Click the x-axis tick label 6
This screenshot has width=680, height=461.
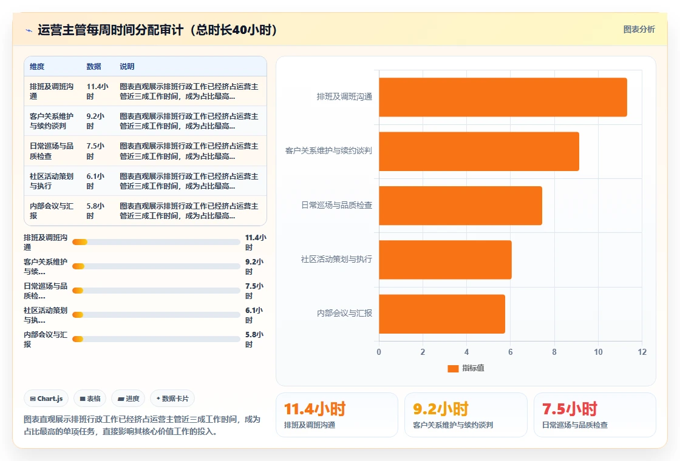(x=511, y=352)
